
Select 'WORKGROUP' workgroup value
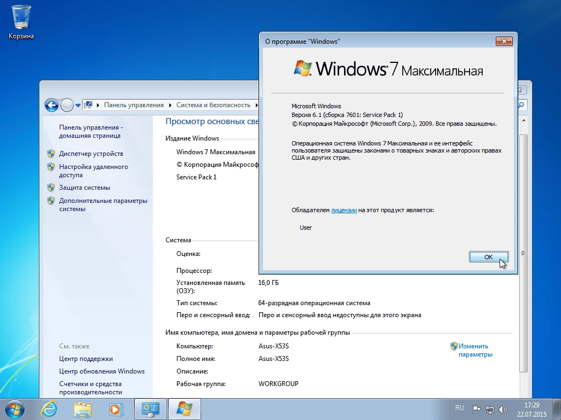click(x=278, y=383)
